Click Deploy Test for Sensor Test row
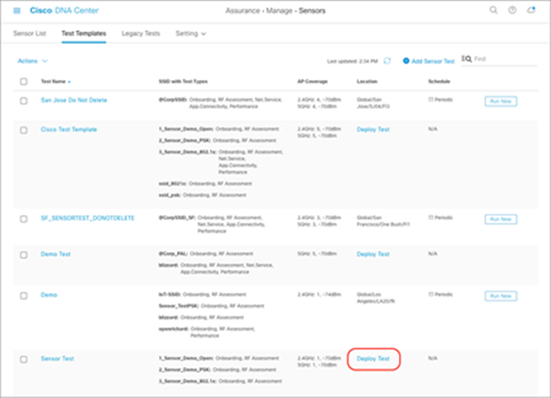Viewport: 551px width, 398px height. tap(373, 359)
